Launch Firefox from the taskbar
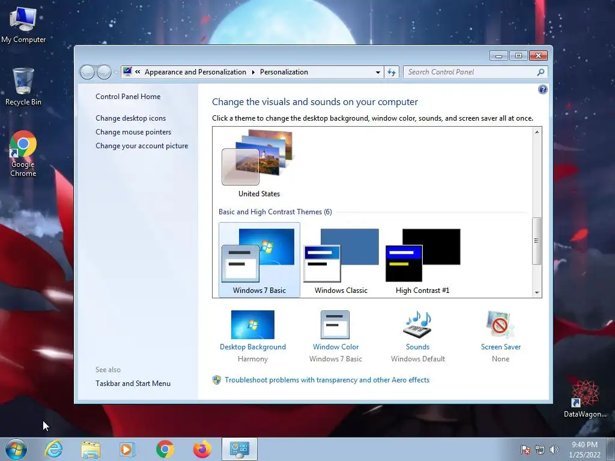This screenshot has height=461, width=615. [202, 449]
